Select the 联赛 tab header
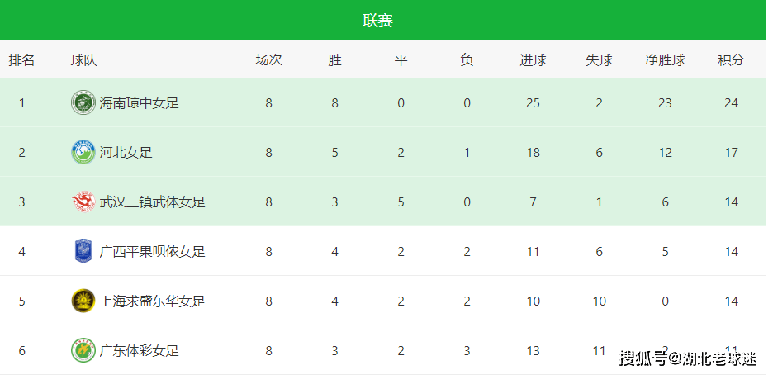The image size is (773, 375). coord(378,20)
